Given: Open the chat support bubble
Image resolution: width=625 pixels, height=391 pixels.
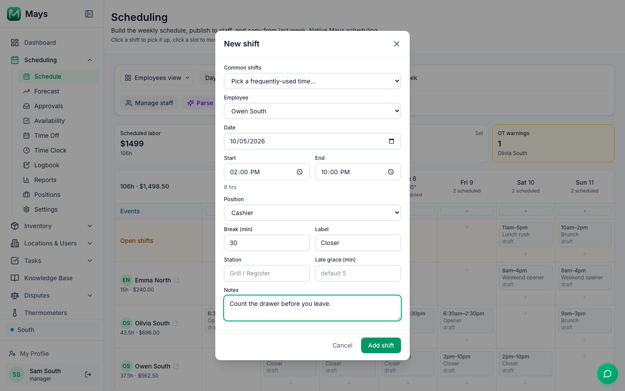Looking at the screenshot, I should (608, 374).
